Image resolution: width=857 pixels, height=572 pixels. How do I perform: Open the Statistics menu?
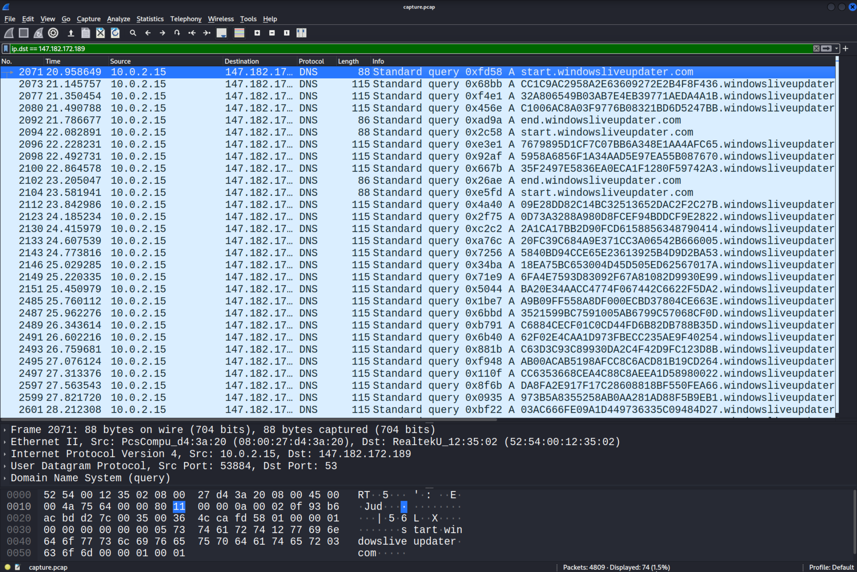pos(150,19)
